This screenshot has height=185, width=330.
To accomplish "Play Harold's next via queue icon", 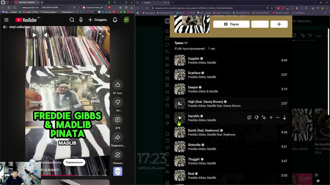I will tap(249, 118).
